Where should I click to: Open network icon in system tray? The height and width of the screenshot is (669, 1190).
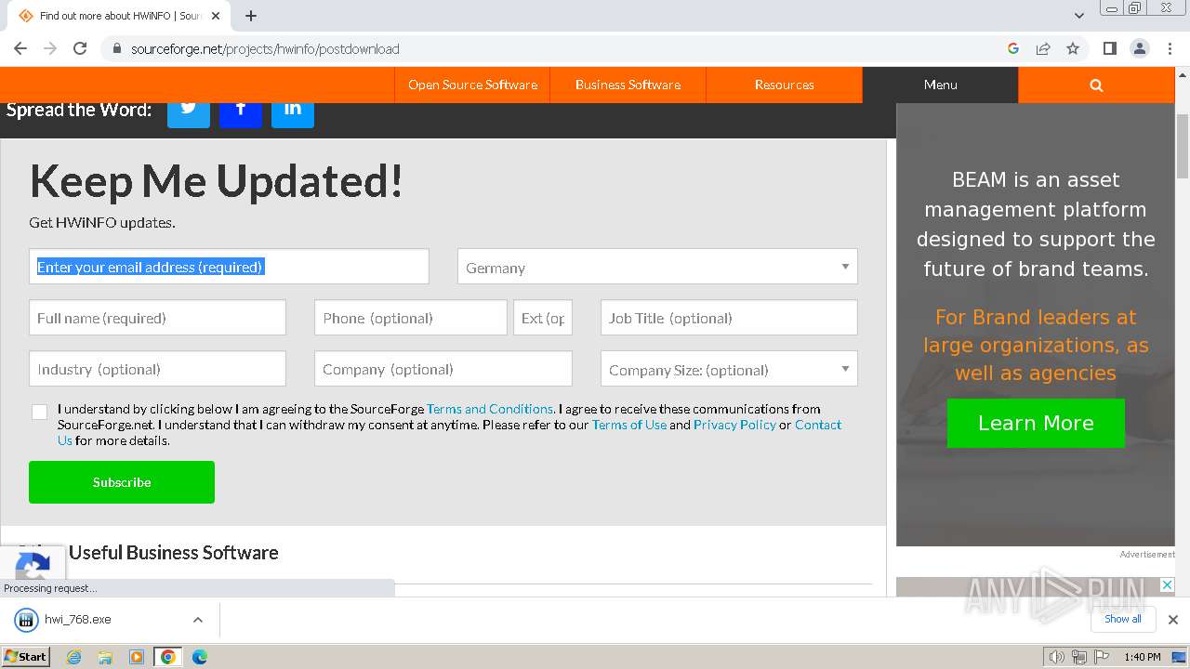pyautogui.click(x=1079, y=657)
